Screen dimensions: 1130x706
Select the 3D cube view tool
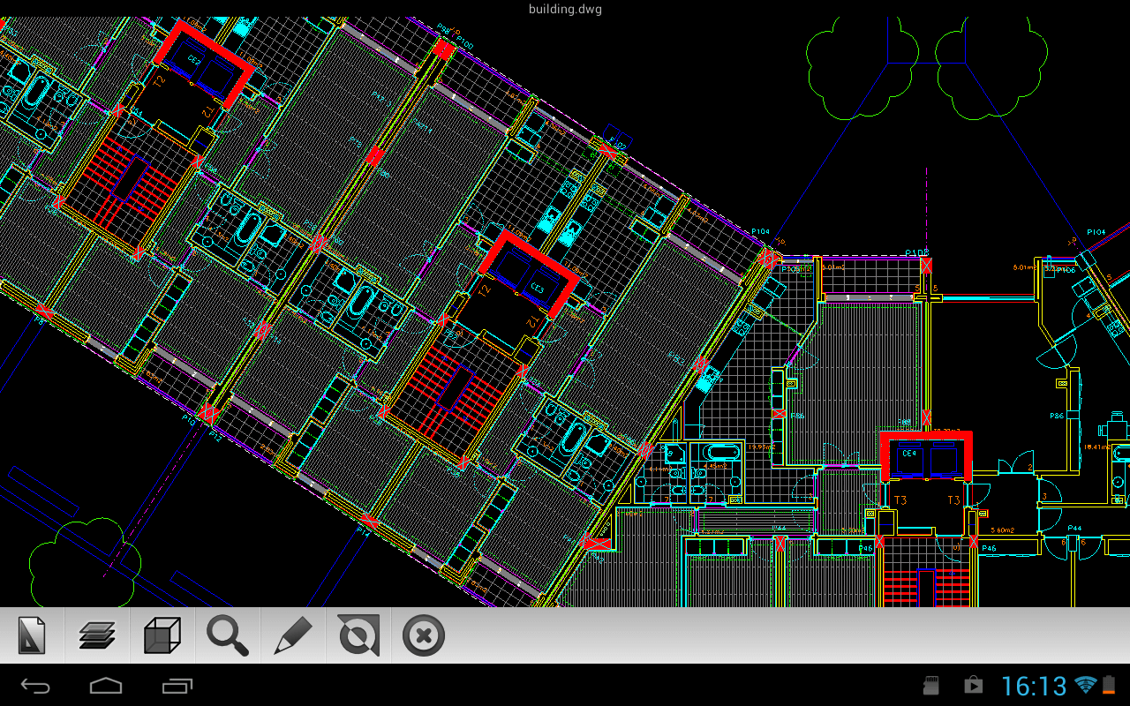pyautogui.click(x=162, y=635)
